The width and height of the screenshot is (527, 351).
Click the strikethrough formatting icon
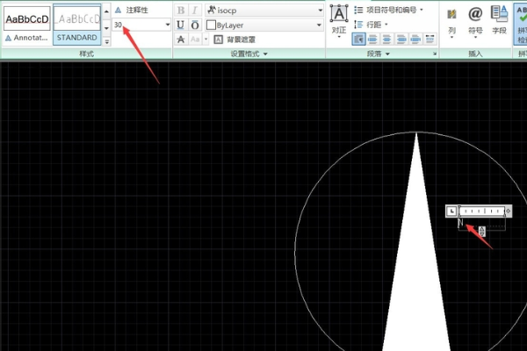181,40
